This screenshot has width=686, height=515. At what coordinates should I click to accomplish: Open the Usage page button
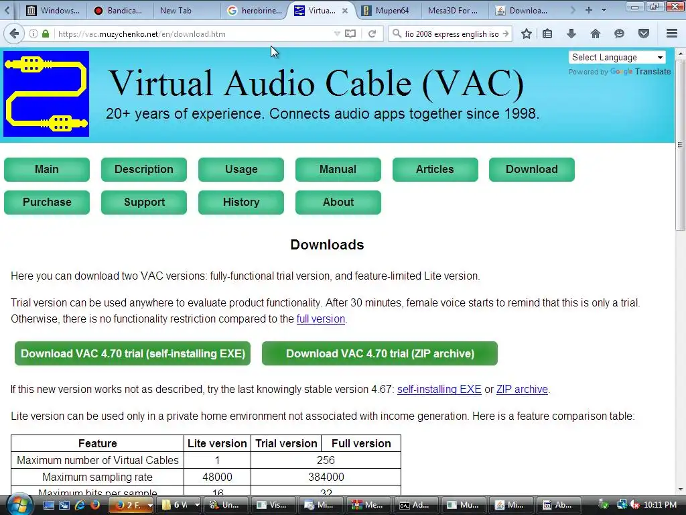[241, 170]
